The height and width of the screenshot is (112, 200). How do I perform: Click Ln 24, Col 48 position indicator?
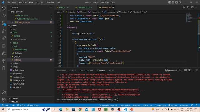click(125, 105)
